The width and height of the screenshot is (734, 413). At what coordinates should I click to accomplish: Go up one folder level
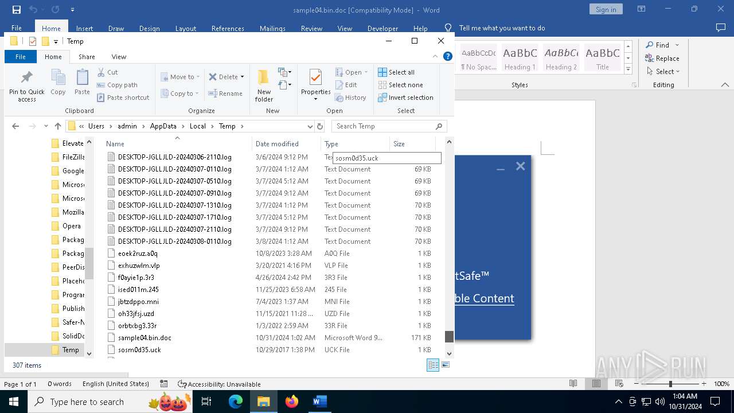click(57, 126)
